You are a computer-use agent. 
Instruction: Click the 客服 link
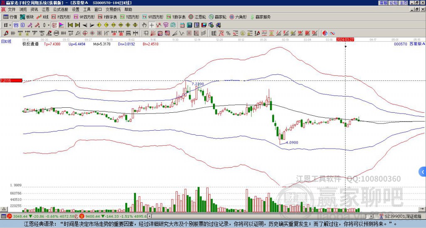pyautogui.click(x=383, y=3)
